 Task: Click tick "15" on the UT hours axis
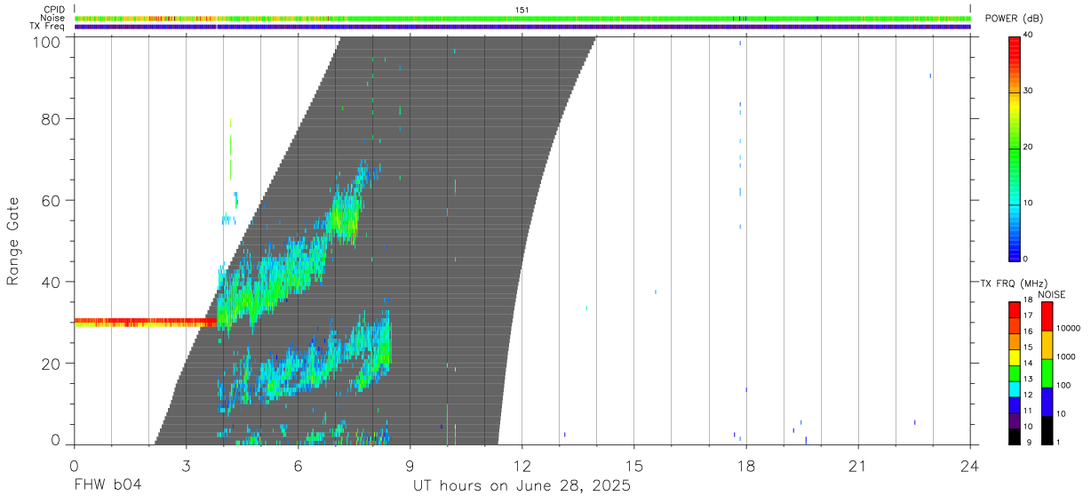coord(633,465)
